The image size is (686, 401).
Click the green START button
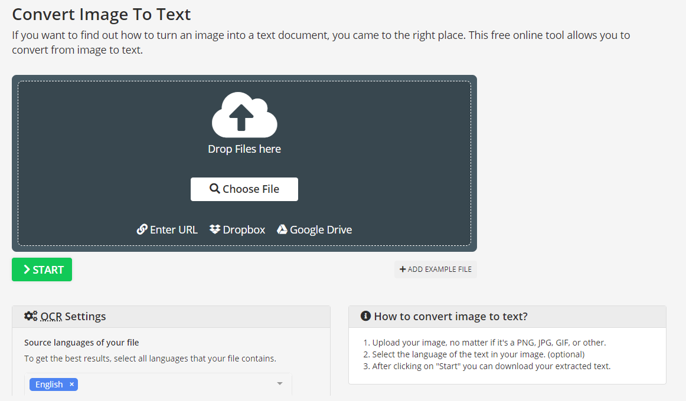coord(42,269)
